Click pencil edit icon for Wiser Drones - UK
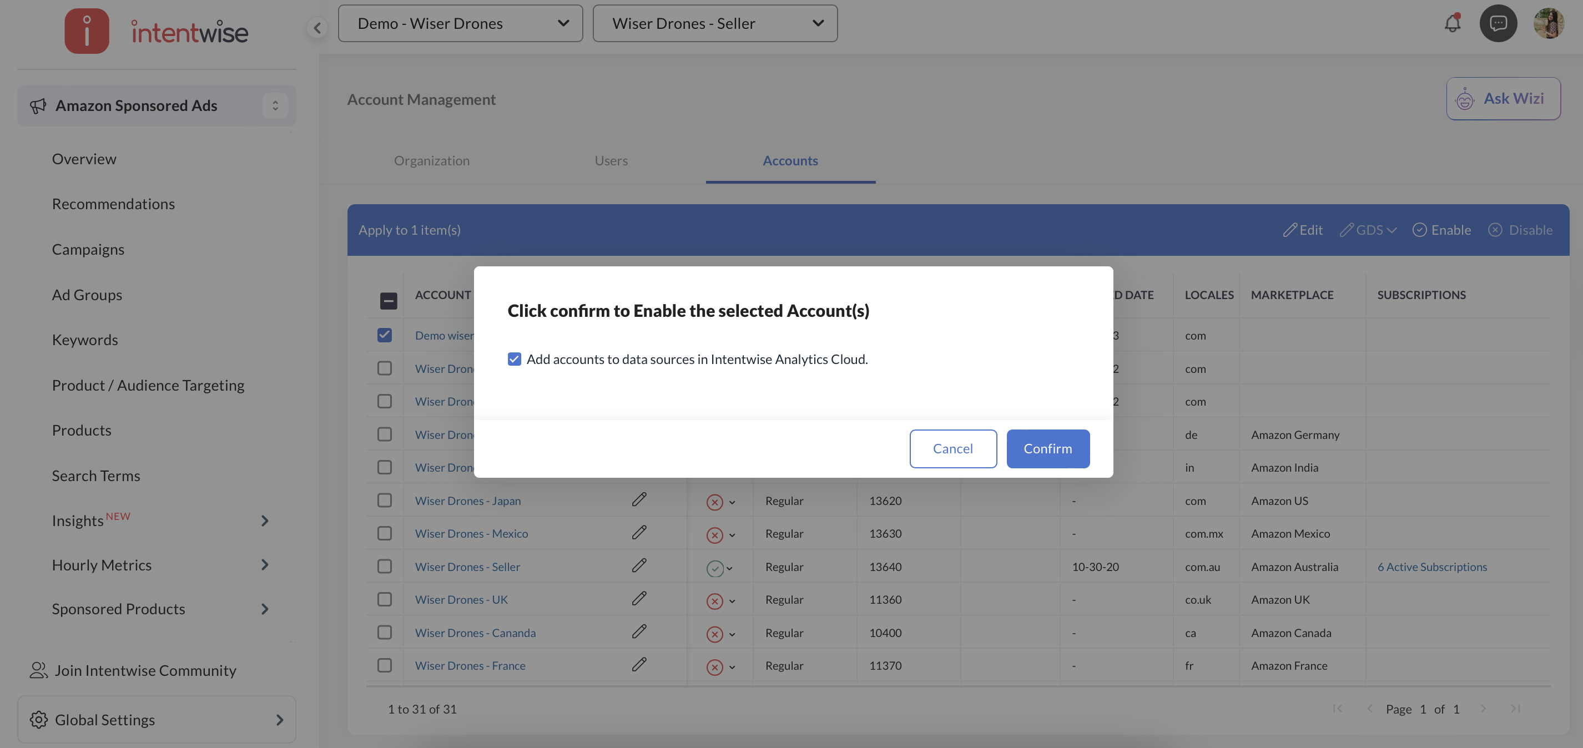This screenshot has width=1583, height=748. 638,598
